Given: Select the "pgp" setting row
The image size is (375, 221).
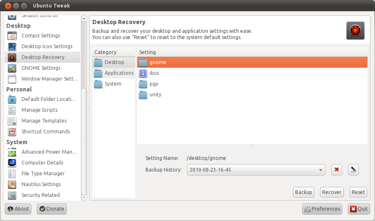Looking at the screenshot, I should [x=252, y=84].
